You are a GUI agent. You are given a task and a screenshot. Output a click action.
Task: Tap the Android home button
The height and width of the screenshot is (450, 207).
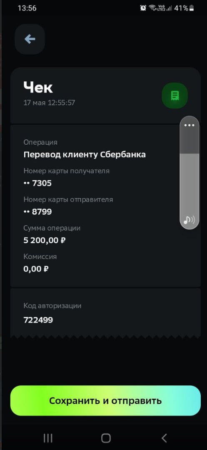click(106, 438)
